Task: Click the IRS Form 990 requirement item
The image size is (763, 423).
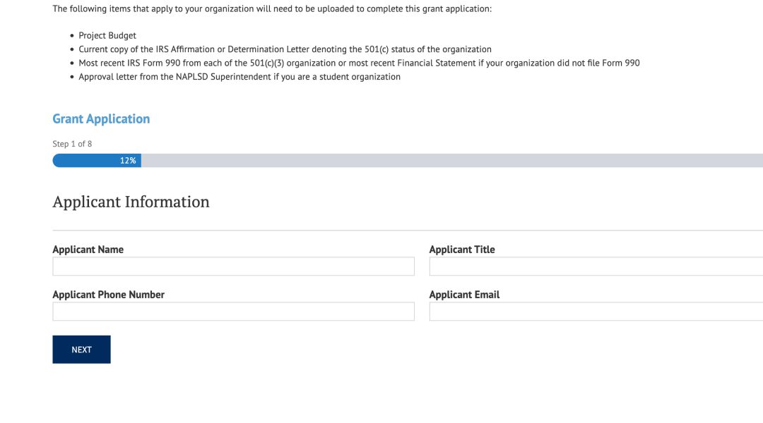Action: [359, 63]
